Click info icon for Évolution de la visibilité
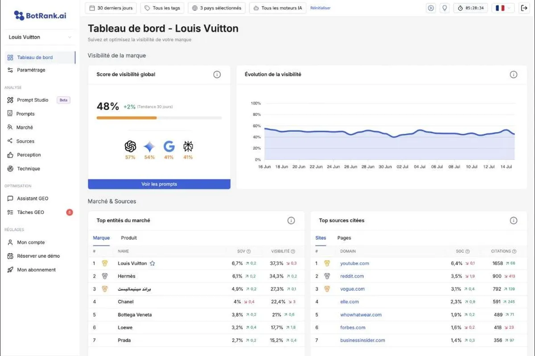This screenshot has width=535, height=356. click(x=514, y=74)
